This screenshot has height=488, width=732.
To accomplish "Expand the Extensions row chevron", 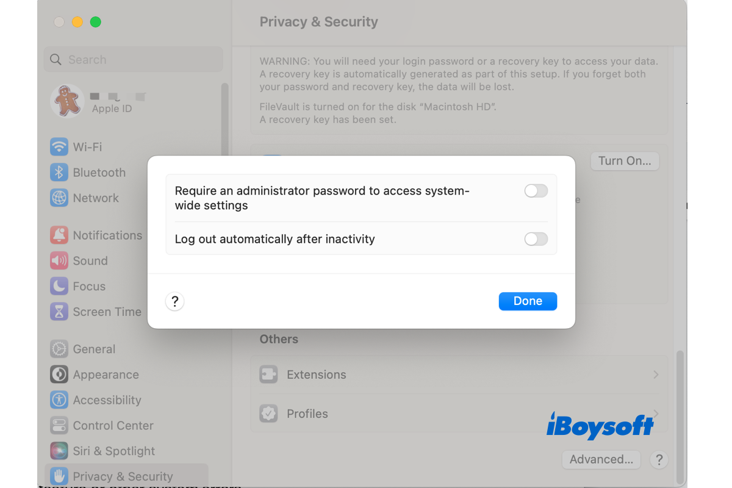I will [656, 375].
